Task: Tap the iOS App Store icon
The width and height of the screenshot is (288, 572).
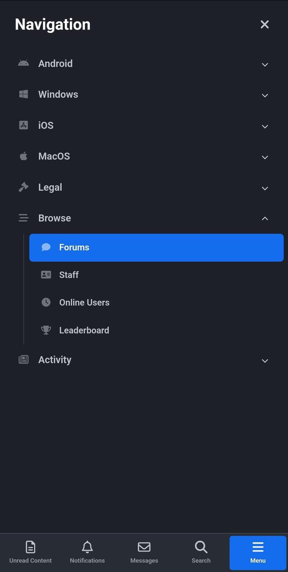Action: coord(23,125)
